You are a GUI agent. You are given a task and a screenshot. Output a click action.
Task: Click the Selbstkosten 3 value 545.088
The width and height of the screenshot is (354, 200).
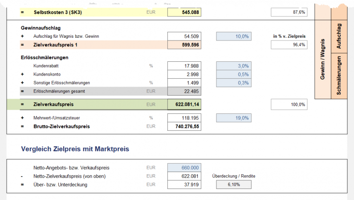tap(184, 12)
